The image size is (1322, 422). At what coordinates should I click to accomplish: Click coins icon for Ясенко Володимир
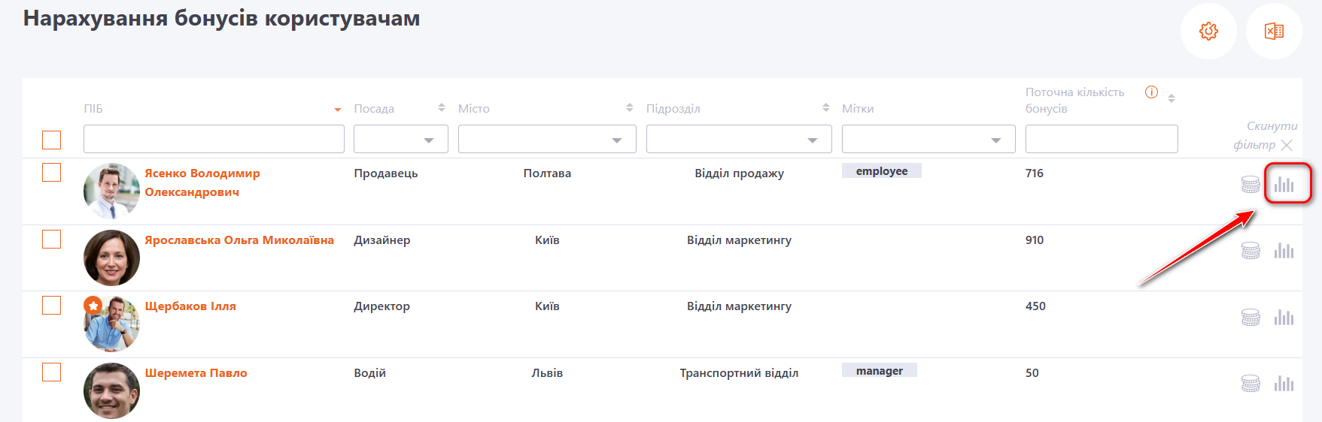pyautogui.click(x=1251, y=184)
